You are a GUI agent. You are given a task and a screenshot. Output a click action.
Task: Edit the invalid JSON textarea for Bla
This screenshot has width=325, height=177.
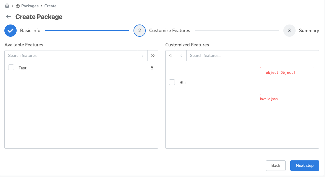pos(287,81)
